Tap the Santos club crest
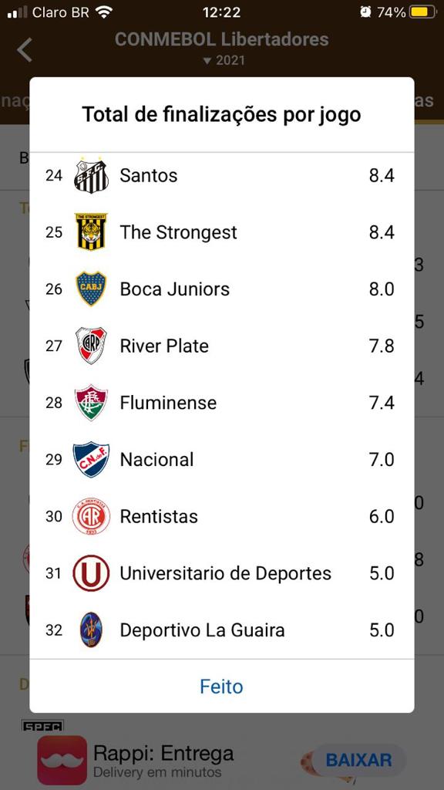Viewport: 444px width, 790px height. [91, 175]
